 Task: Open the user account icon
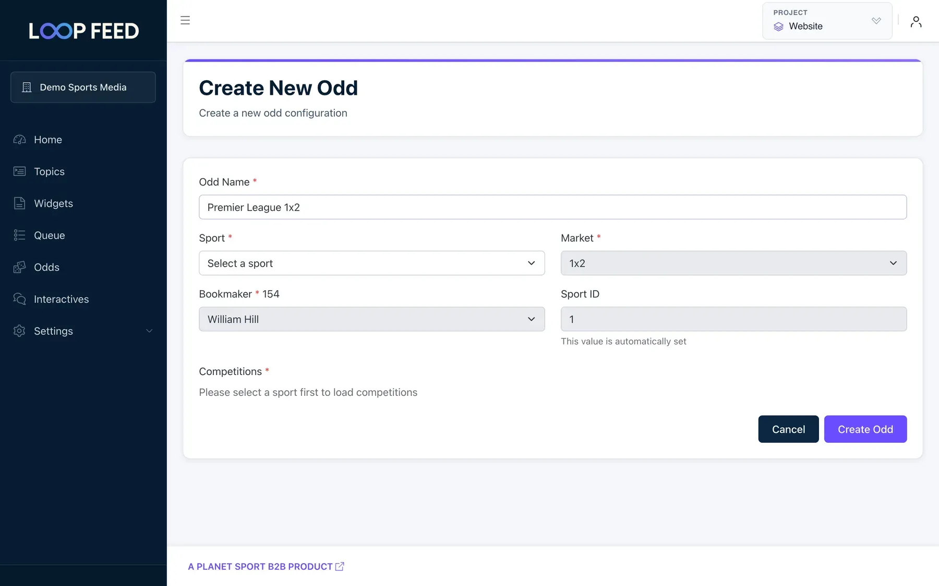[x=916, y=21]
